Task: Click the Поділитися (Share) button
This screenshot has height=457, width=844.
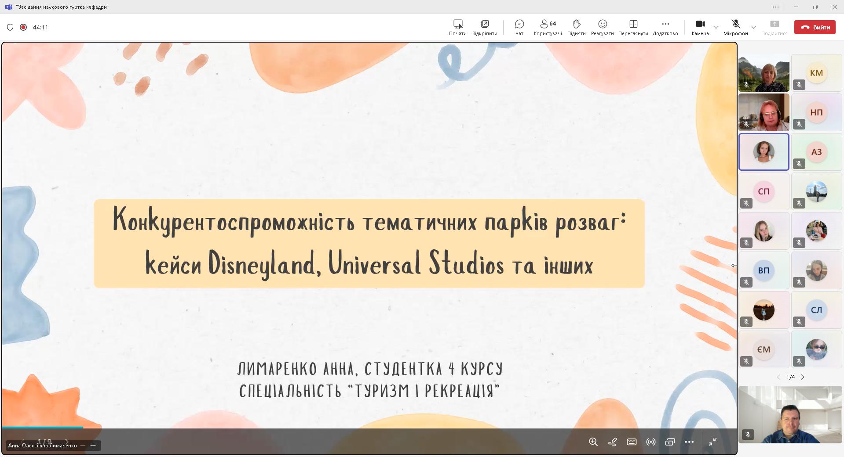Action: point(774,27)
